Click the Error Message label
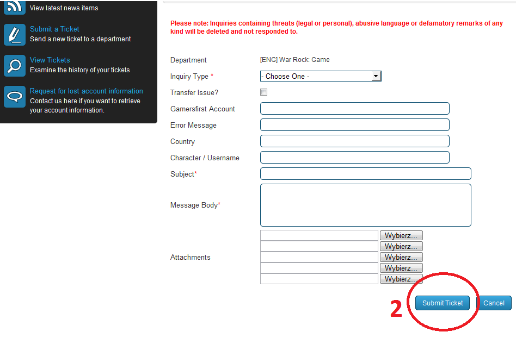The width and height of the screenshot is (516, 338). [x=194, y=126]
